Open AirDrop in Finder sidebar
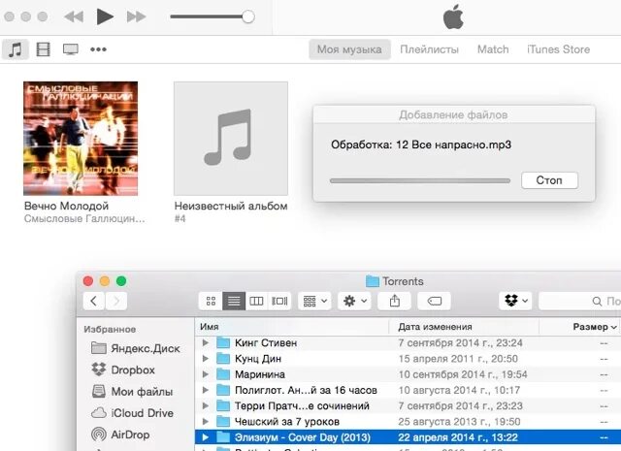The image size is (621, 451). (120, 435)
